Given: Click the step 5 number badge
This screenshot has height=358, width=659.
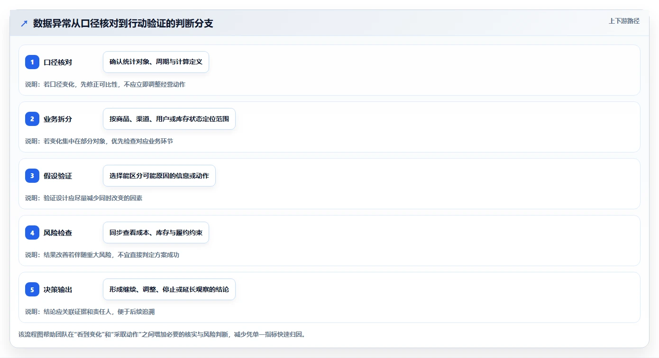Looking at the screenshot, I should [32, 289].
